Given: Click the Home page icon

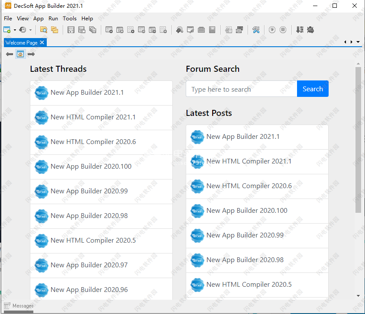Looking at the screenshot, I should coord(20,54).
